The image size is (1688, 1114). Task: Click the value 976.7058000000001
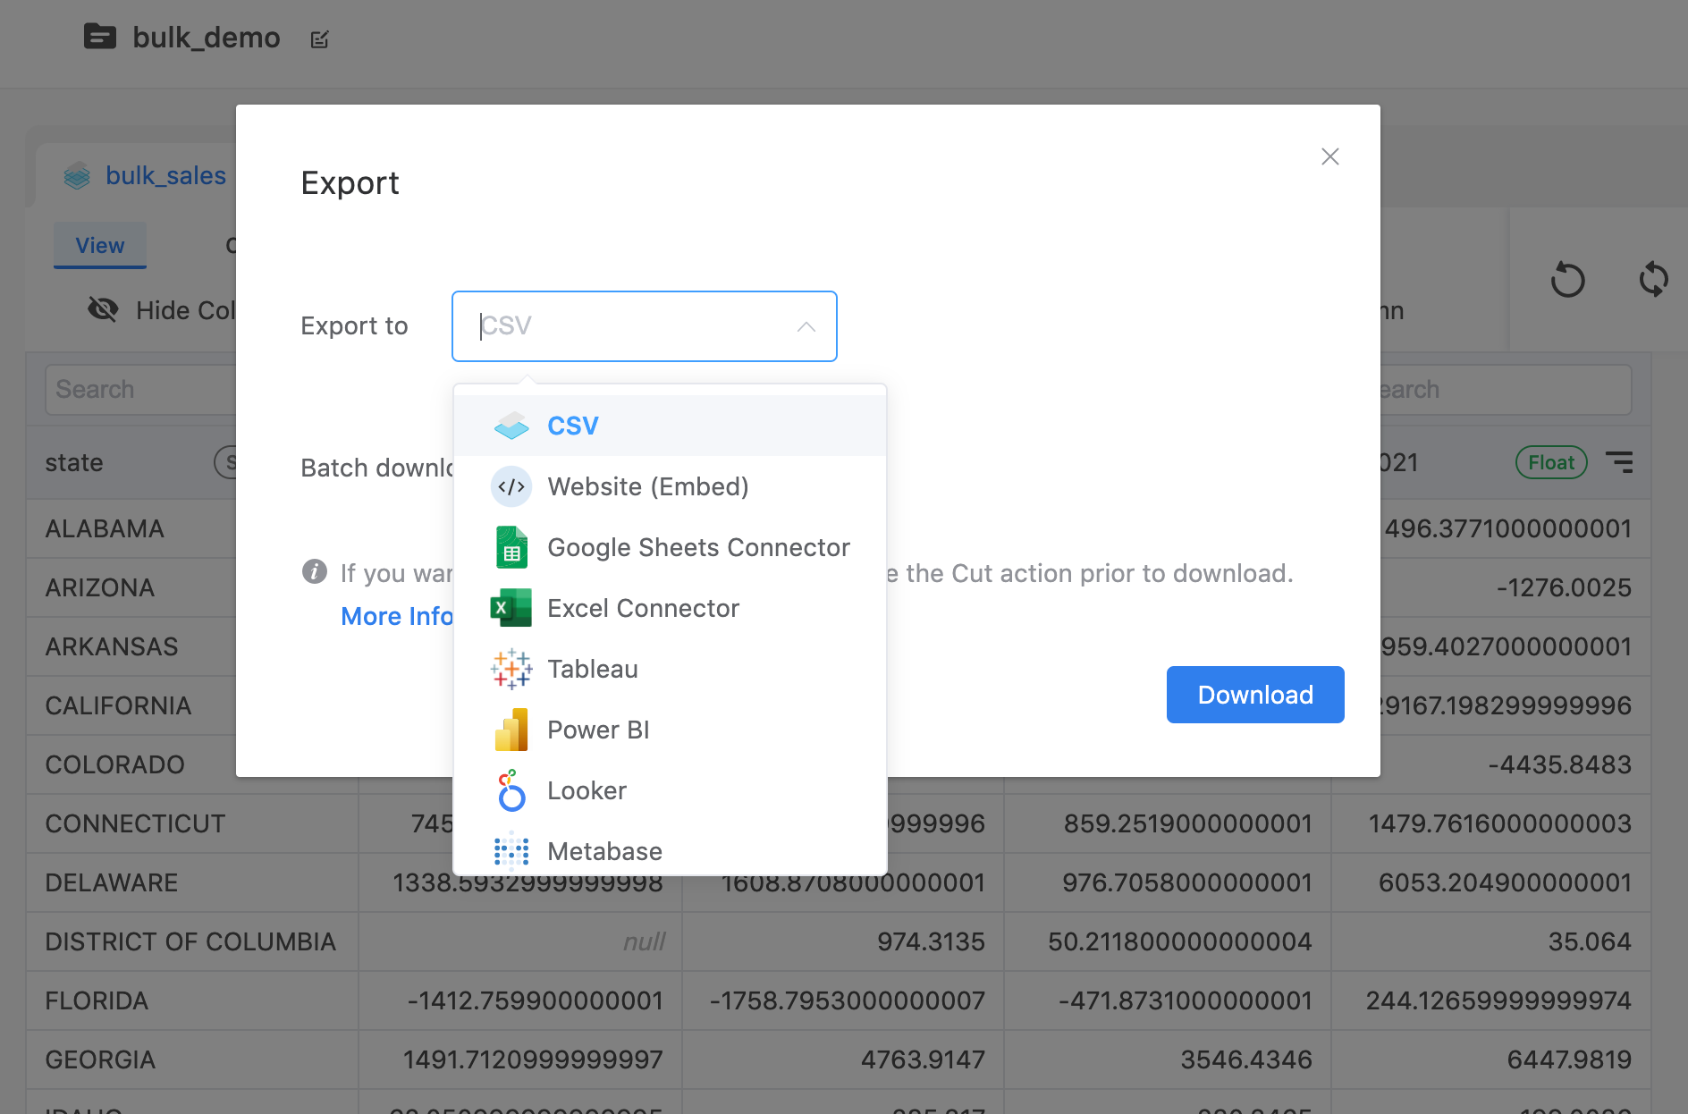[1186, 882]
